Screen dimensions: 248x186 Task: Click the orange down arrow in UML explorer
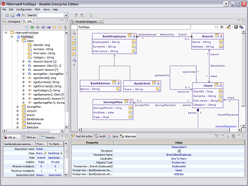pos(60,27)
